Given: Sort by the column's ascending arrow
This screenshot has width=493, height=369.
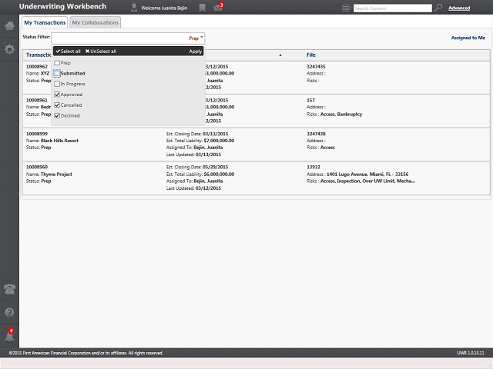Looking at the screenshot, I should 280,55.
